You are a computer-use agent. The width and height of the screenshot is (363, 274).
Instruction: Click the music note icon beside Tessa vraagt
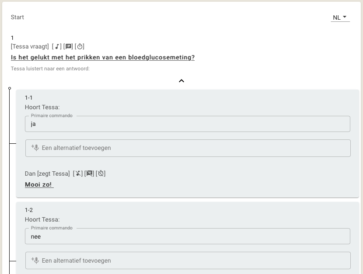click(x=57, y=46)
